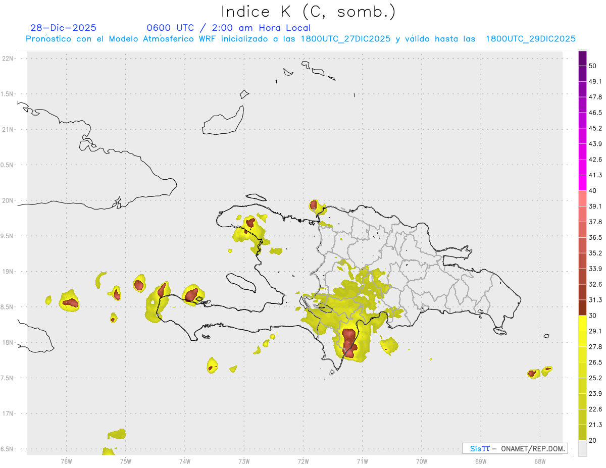Click the '1800UTC_29DIC2025' valid-until time

pos(531,39)
